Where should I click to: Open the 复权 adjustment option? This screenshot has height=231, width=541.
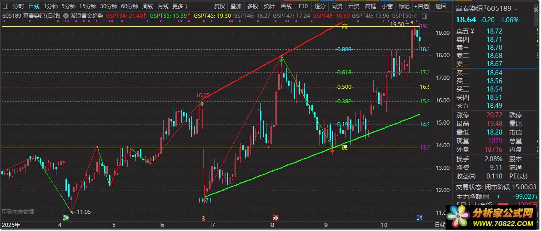(x=220, y=6)
